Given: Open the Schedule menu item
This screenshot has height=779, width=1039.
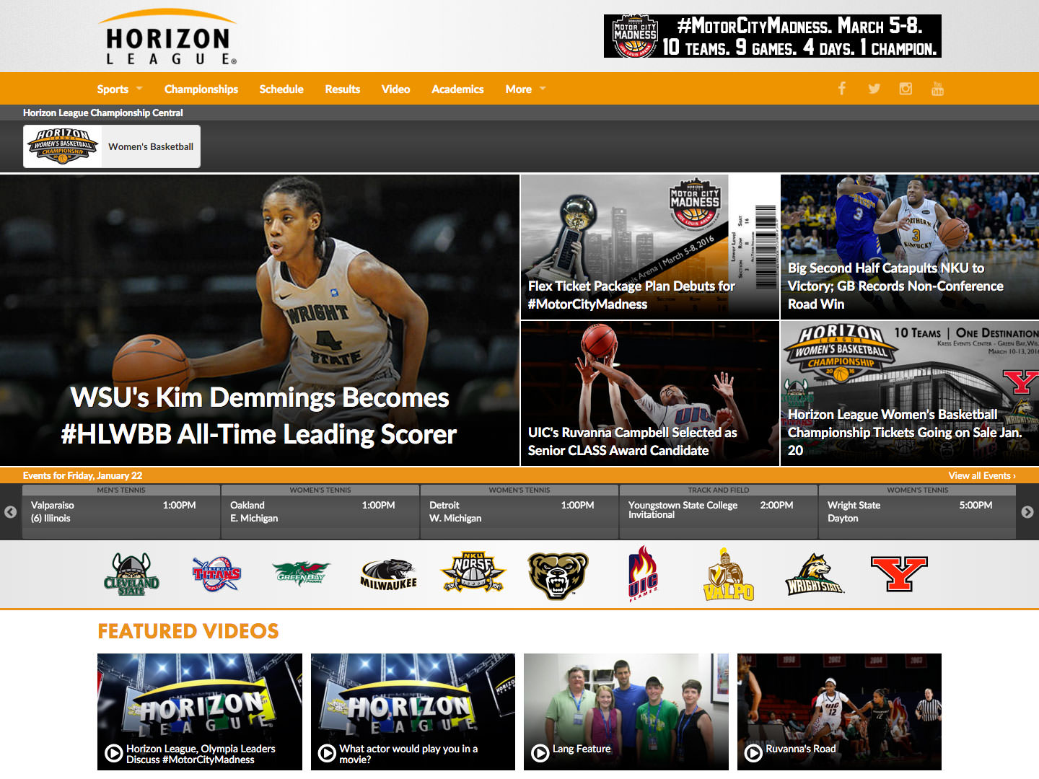Looking at the screenshot, I should (281, 89).
